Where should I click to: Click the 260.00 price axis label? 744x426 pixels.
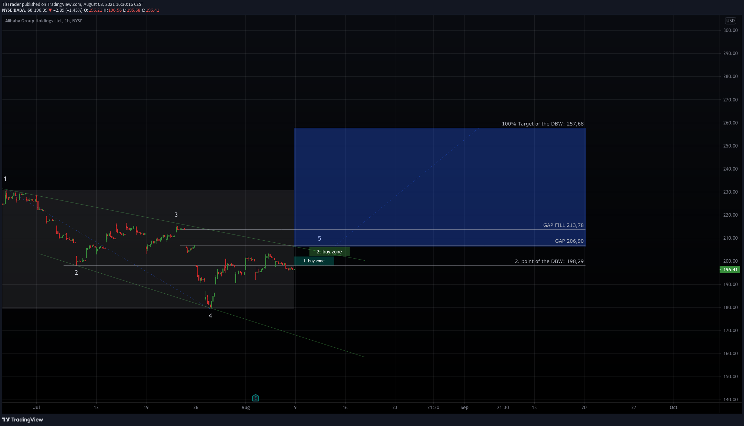[730, 123]
